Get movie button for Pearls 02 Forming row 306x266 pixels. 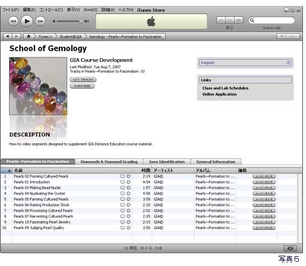coord(264,177)
